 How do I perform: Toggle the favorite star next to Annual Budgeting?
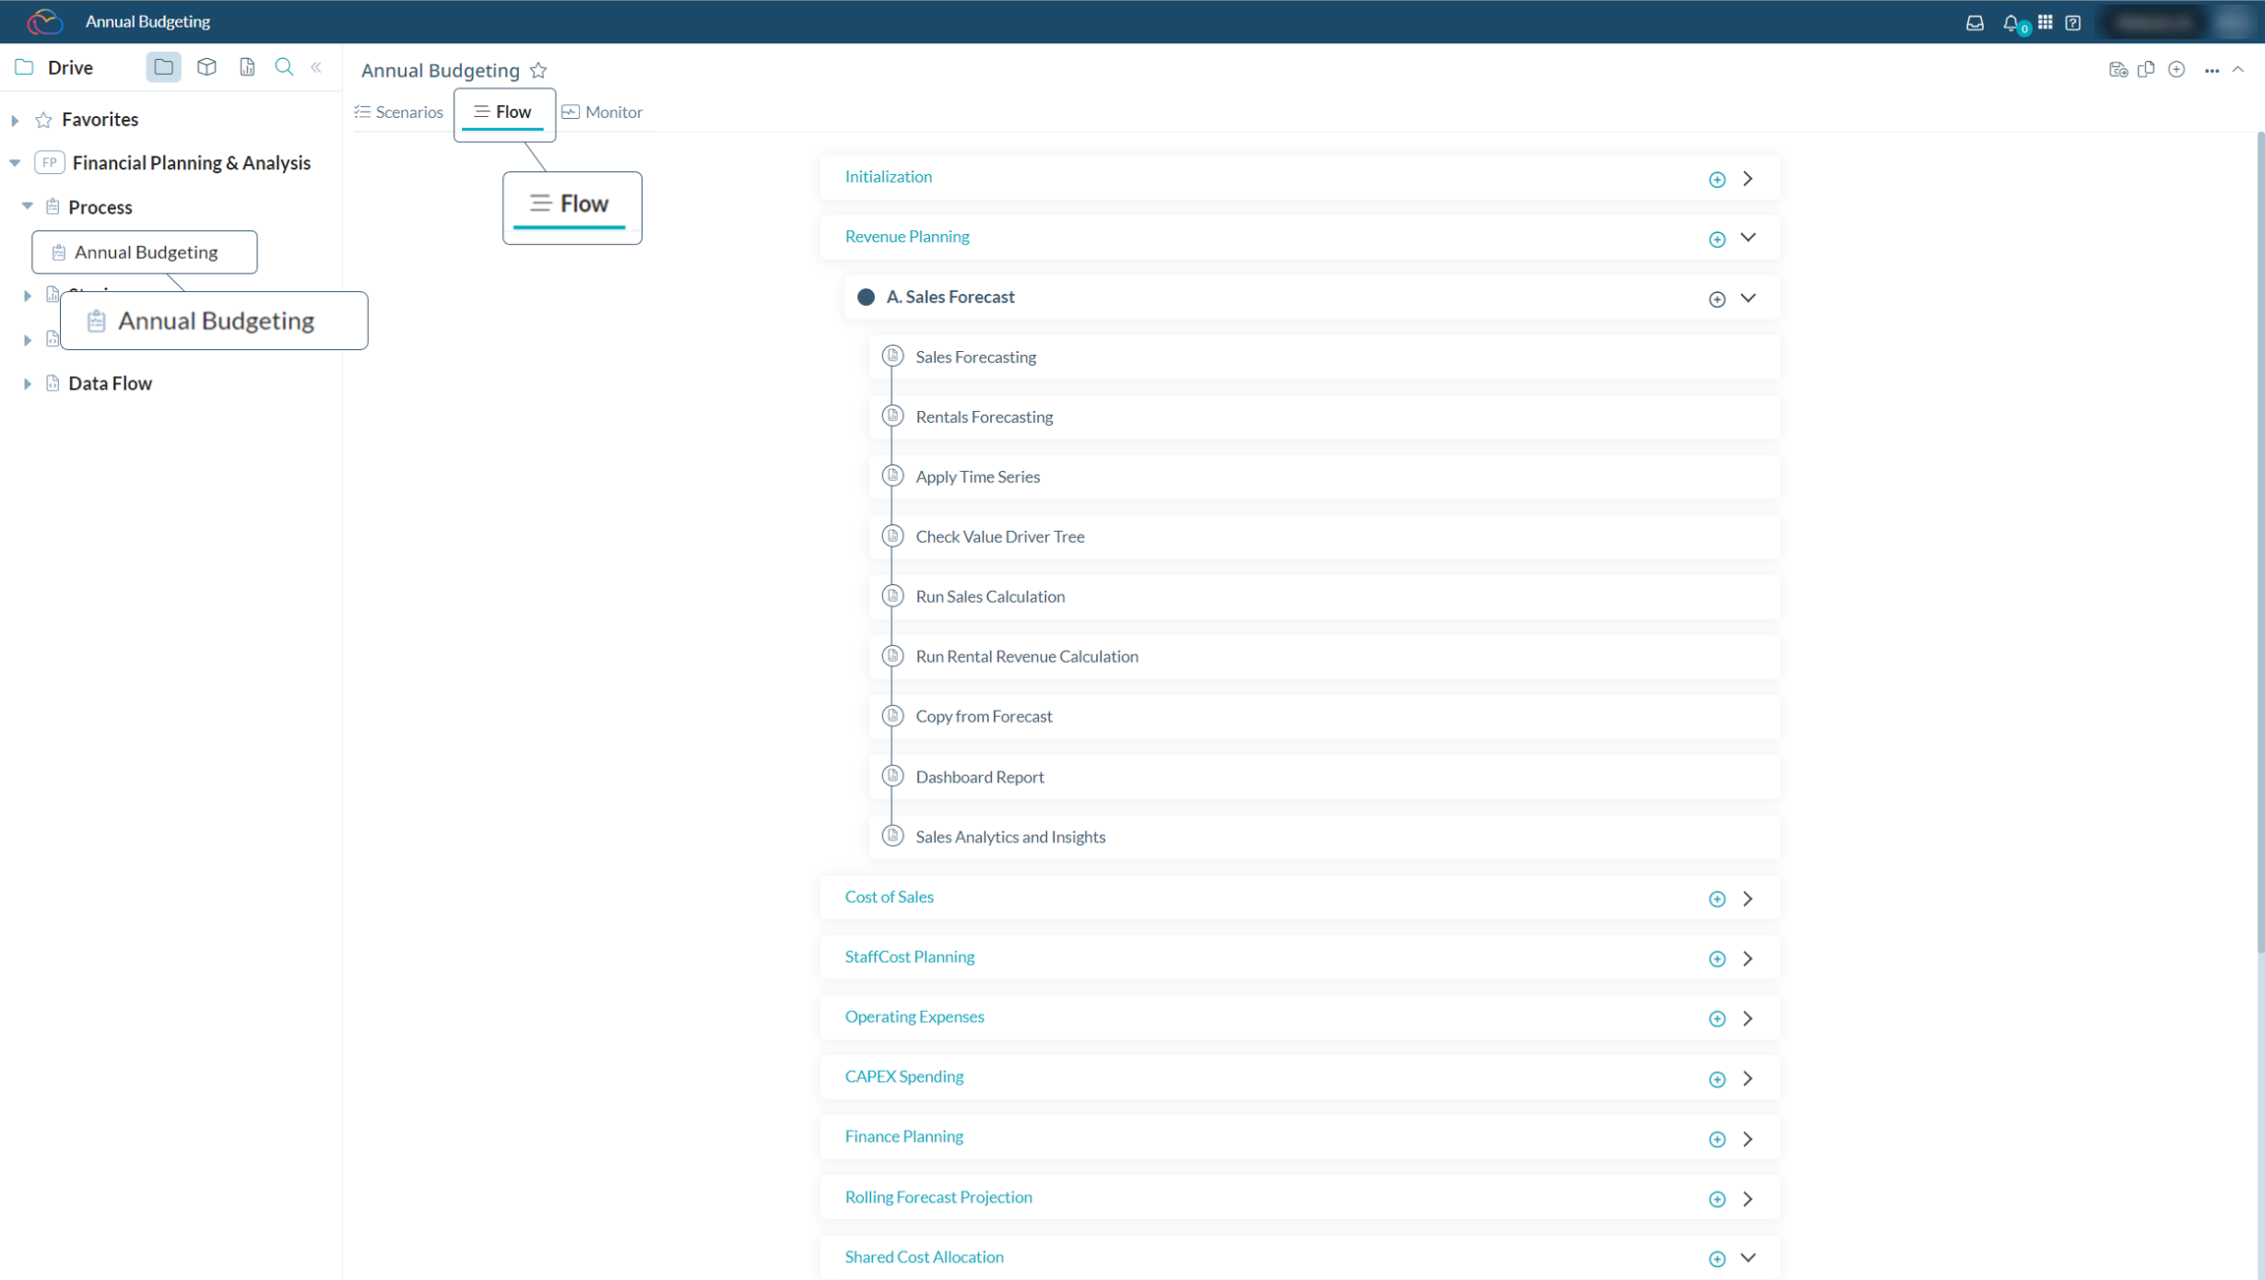[x=539, y=70]
